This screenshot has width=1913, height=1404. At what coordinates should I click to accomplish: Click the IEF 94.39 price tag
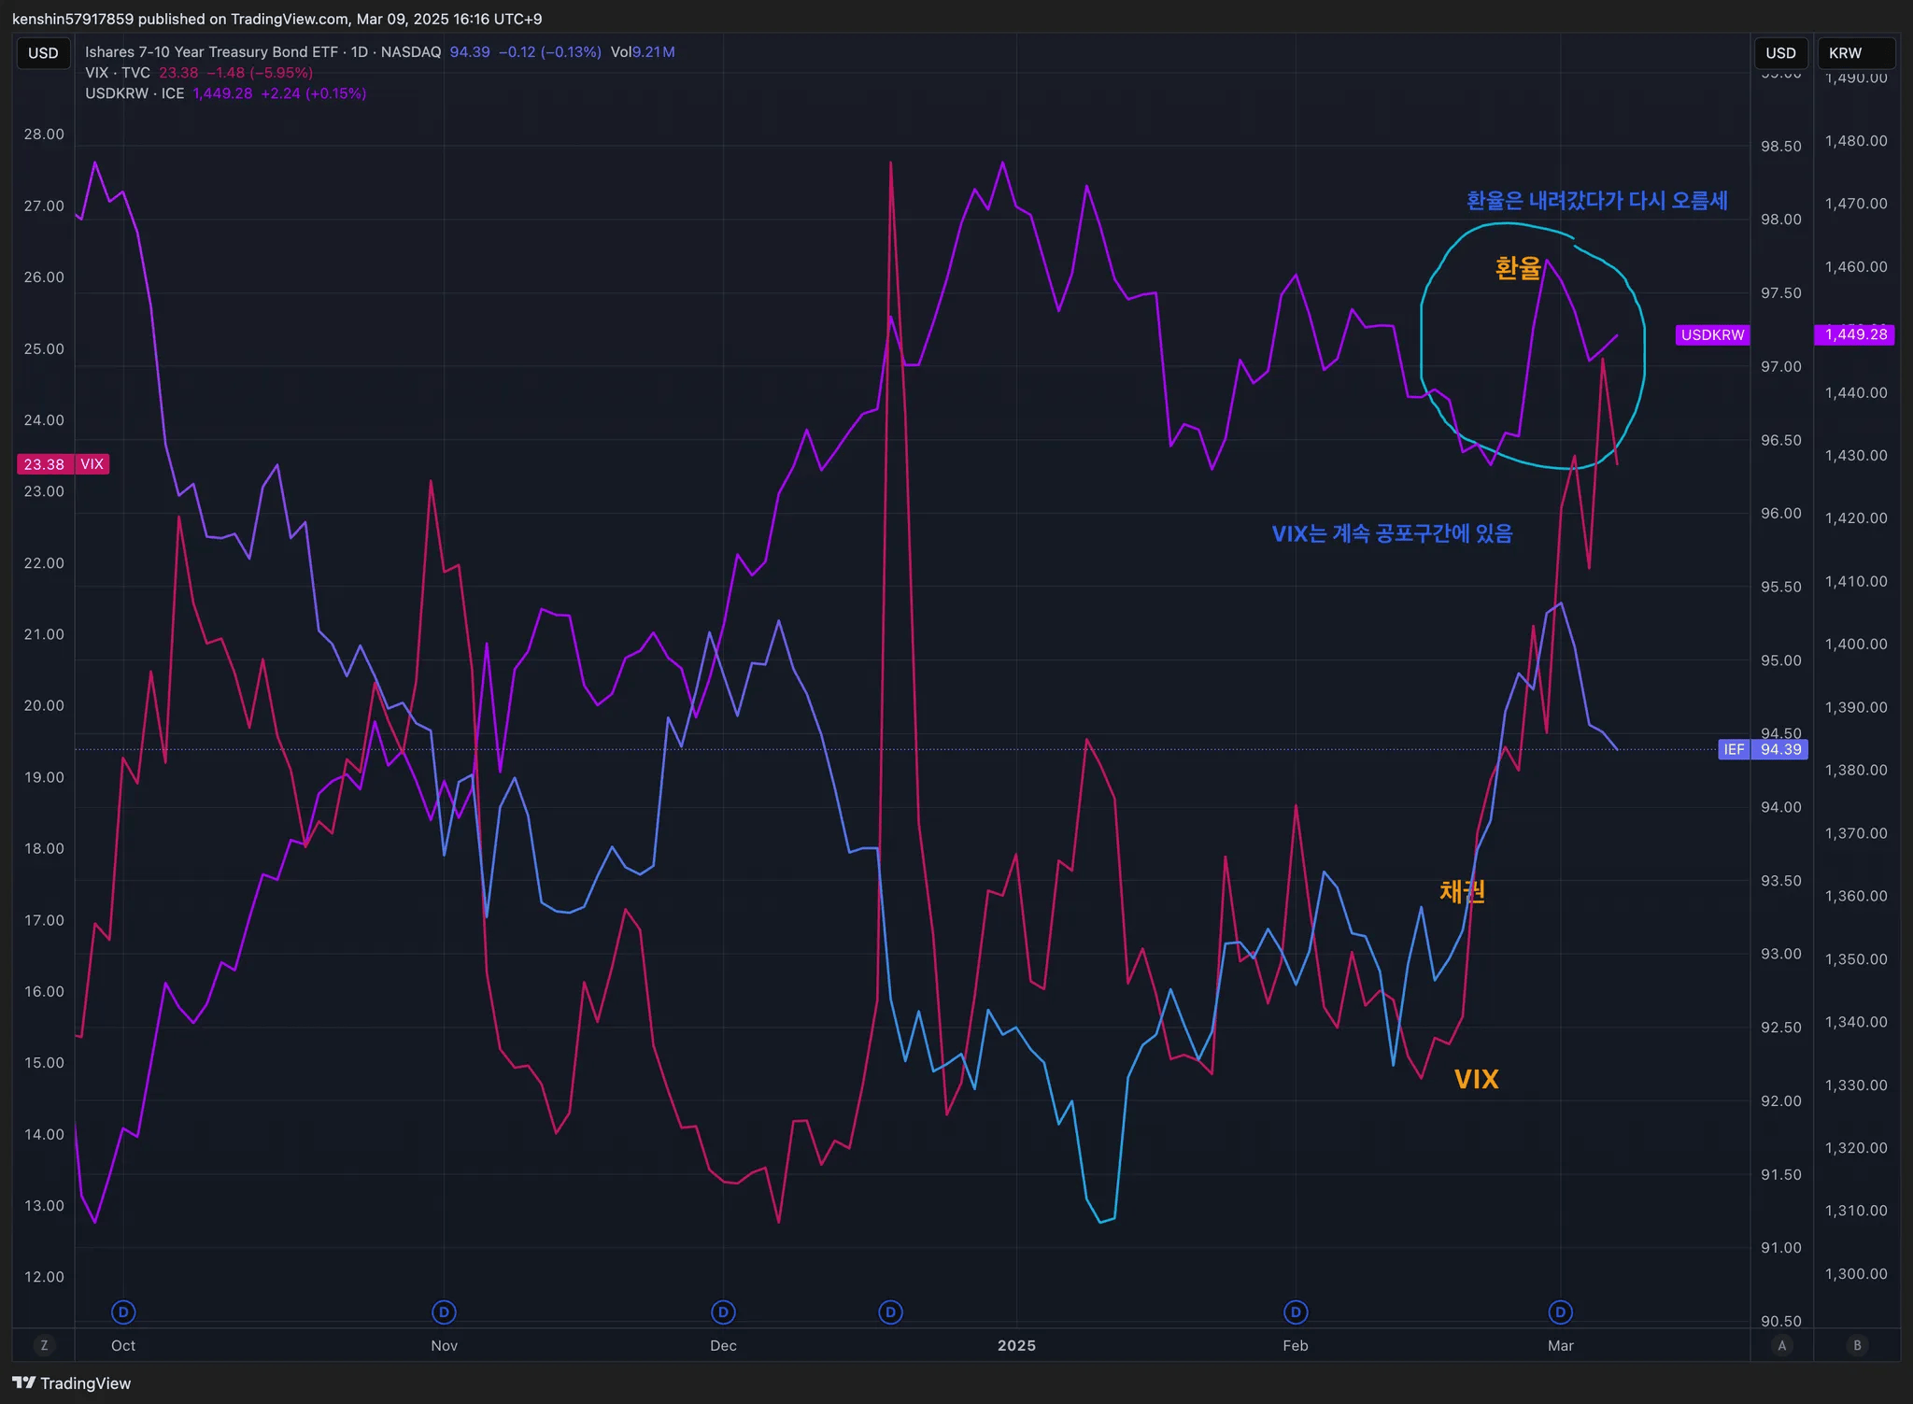[1763, 749]
